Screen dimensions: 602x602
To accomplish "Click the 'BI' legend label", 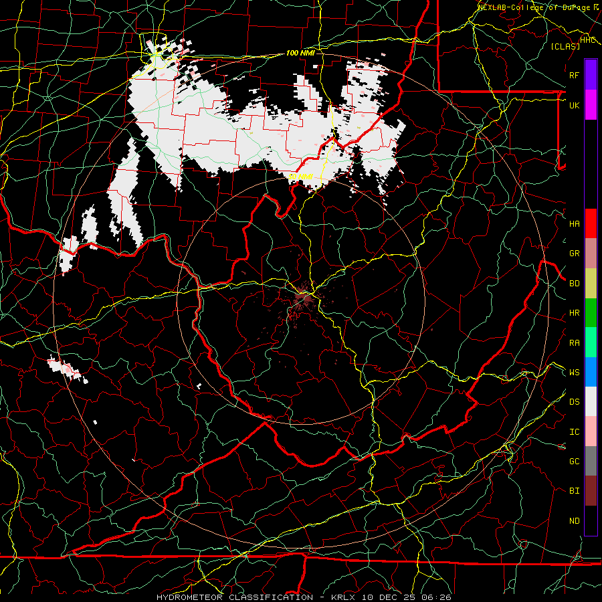I will [574, 491].
